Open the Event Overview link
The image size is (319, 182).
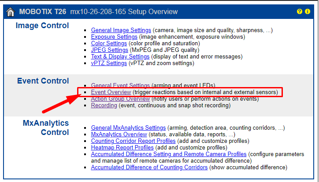111,92
